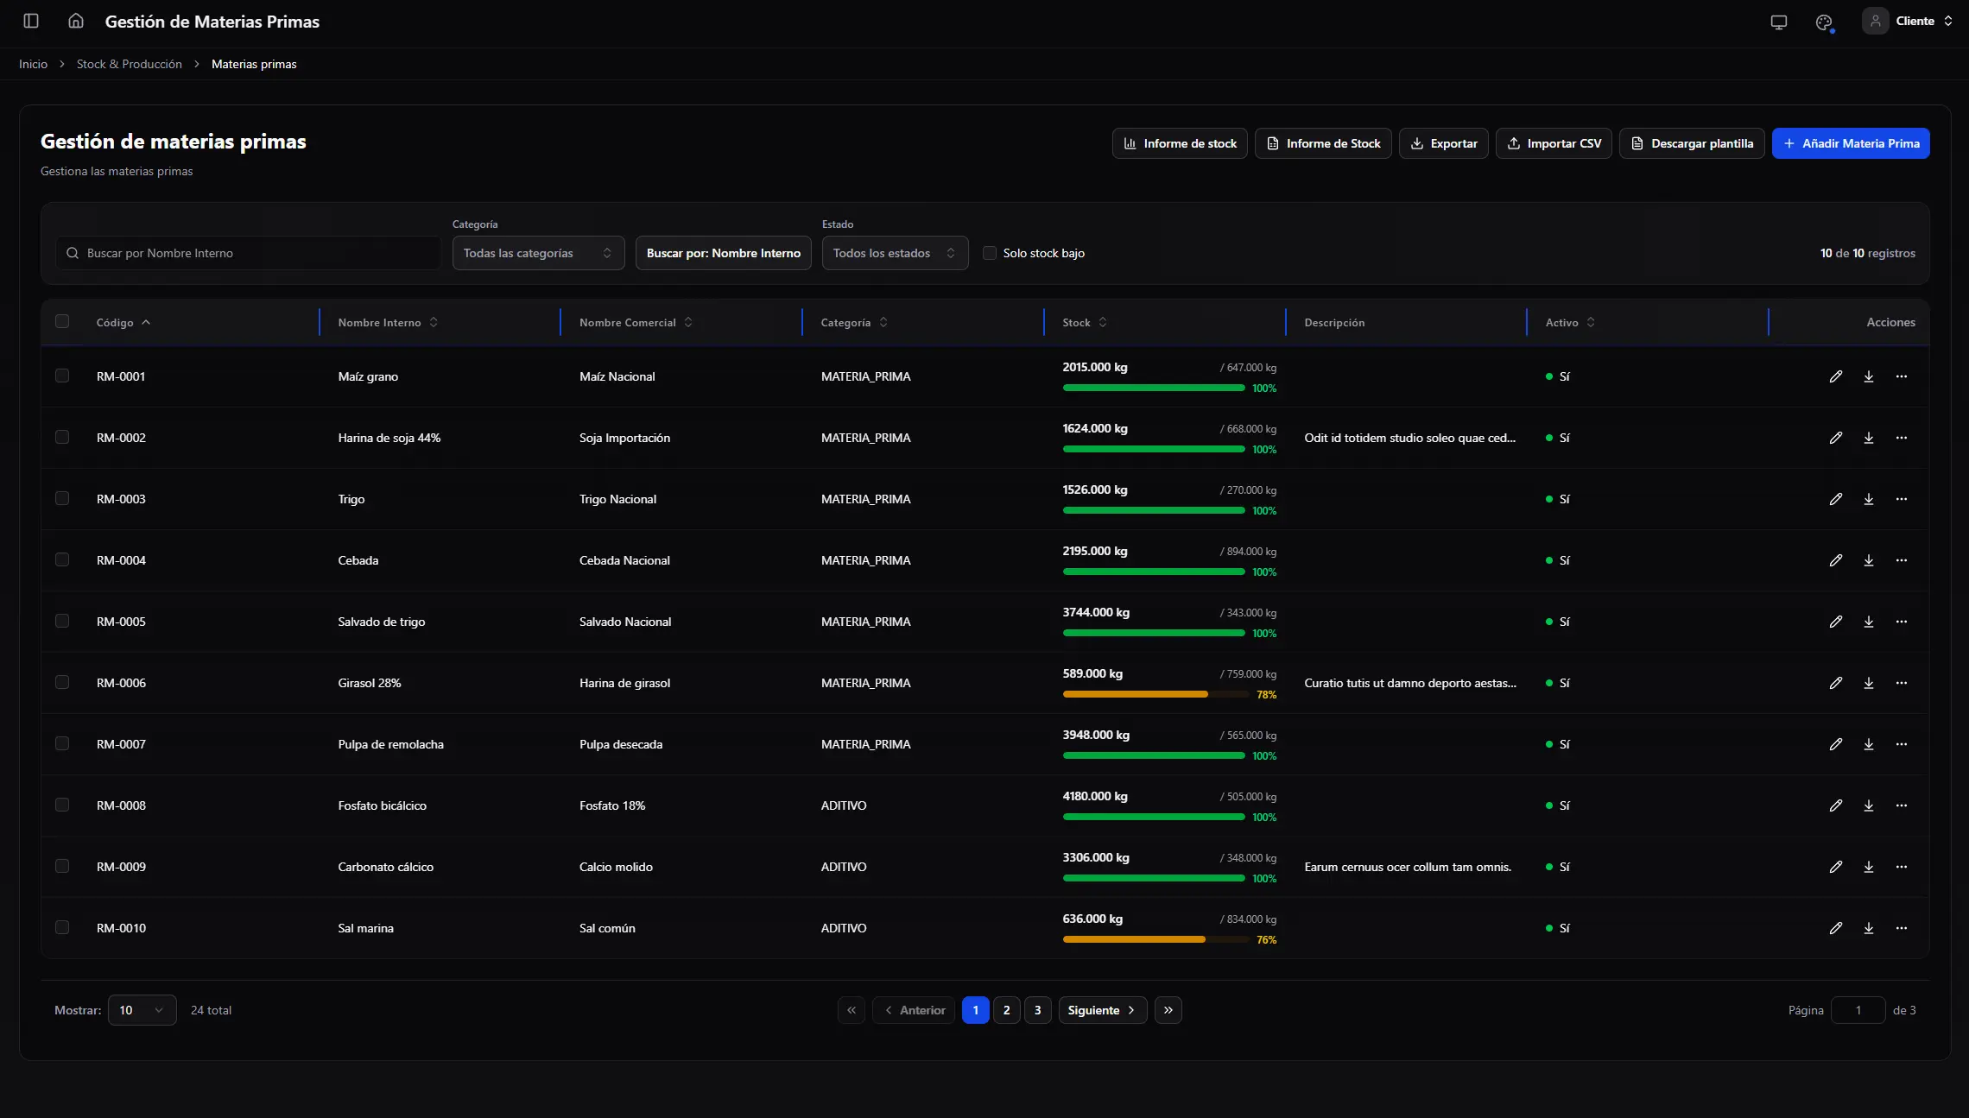
Task: Edit RM-0007 Pulpa de remolacha row
Action: coord(1836,744)
